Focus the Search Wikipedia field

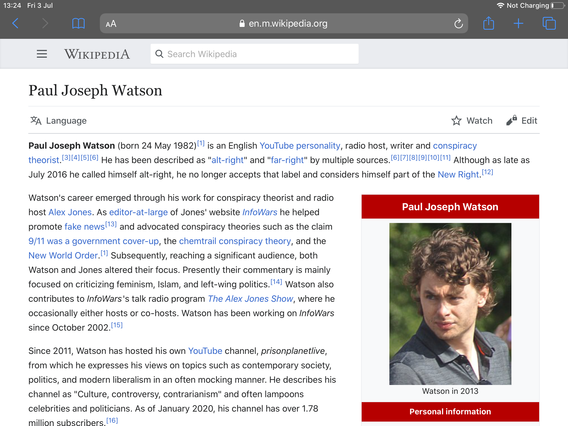pyautogui.click(x=254, y=54)
